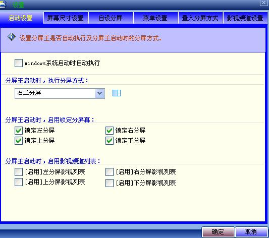269x238 pixels.
Task: Enable [启用]左分屏影视列表 checkbox
Action: pos(19,172)
